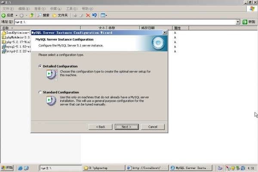The height and width of the screenshot is (172, 258).
Task: Select Standard Configuration radio button
Action: click(40, 92)
